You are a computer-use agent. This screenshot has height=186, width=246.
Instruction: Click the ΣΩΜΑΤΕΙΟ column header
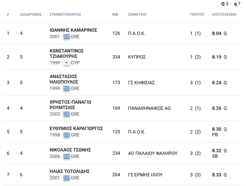(137, 15)
